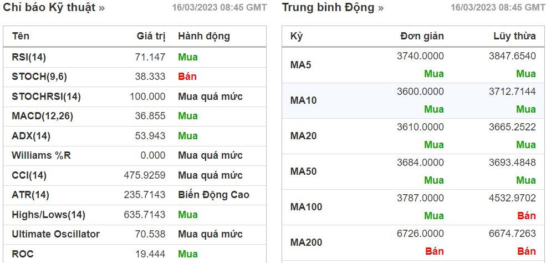The image size is (546, 263).
Task: Click the Bán signal under MA100 exponential
Action: tap(527, 216)
